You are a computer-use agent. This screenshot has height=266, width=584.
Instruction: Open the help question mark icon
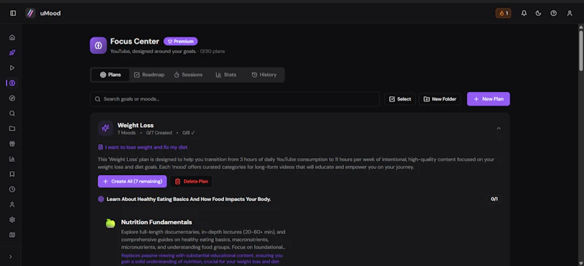point(553,13)
